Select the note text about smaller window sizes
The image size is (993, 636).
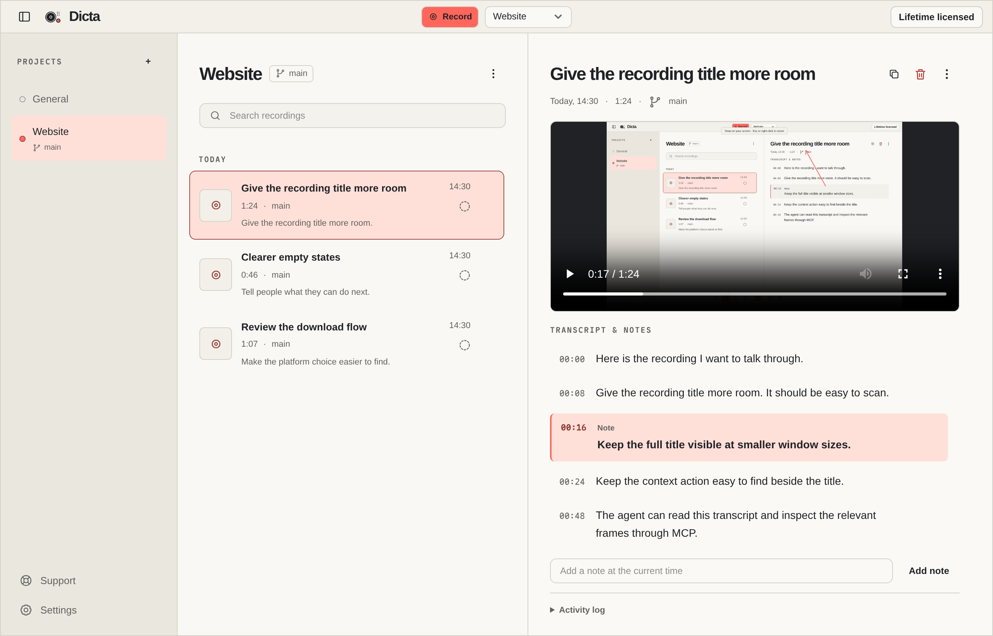pos(724,445)
